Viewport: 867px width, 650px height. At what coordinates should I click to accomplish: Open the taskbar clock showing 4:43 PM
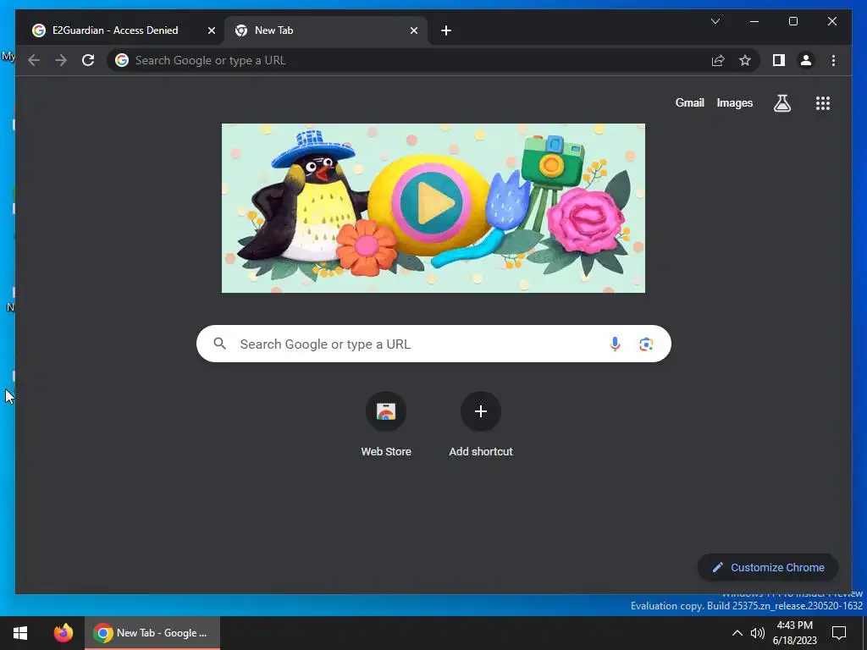click(x=794, y=633)
